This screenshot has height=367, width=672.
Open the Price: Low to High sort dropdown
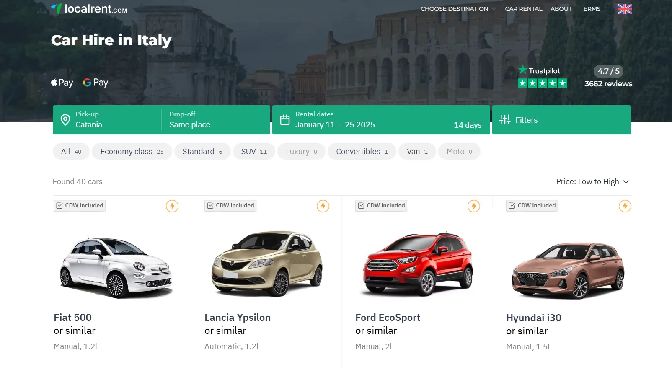click(592, 182)
